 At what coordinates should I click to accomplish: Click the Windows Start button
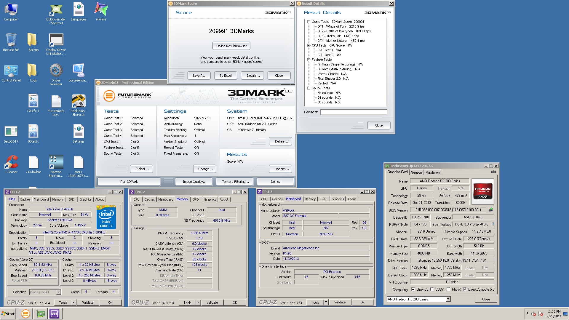pyautogui.click(x=8, y=314)
